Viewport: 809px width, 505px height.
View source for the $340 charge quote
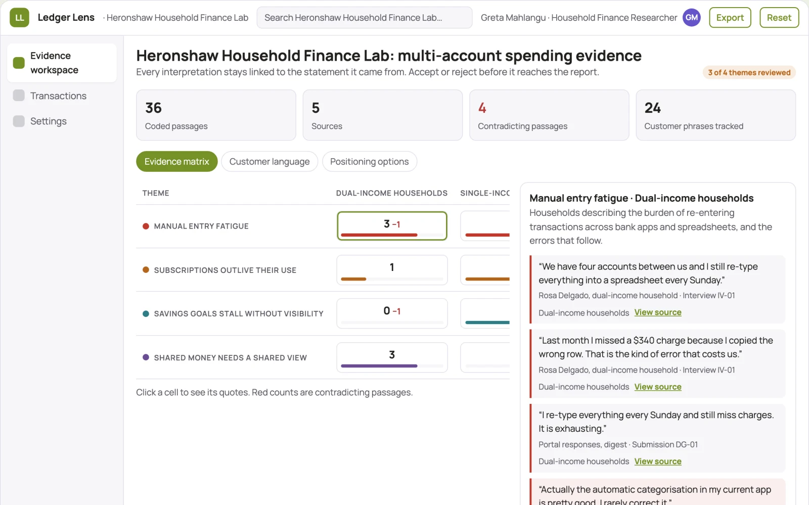coord(658,387)
